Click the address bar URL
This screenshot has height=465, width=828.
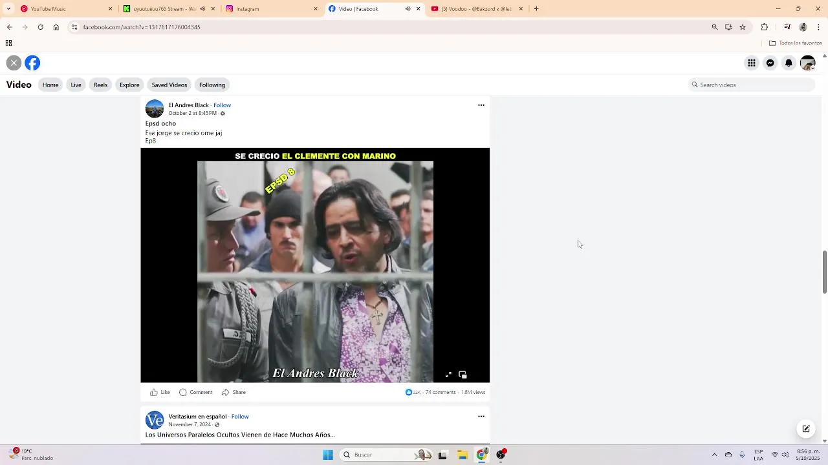point(142,27)
